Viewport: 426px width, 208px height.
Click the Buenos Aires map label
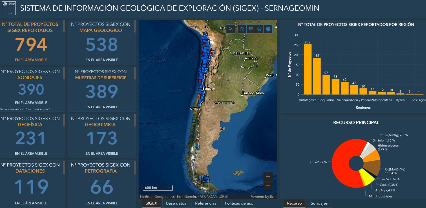253,93
